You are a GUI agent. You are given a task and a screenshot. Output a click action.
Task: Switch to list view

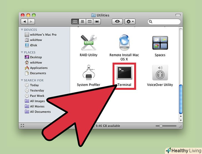(x=82, y=22)
